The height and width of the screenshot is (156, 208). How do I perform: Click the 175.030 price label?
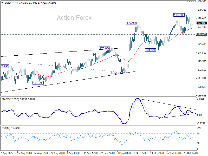click(x=105, y=48)
